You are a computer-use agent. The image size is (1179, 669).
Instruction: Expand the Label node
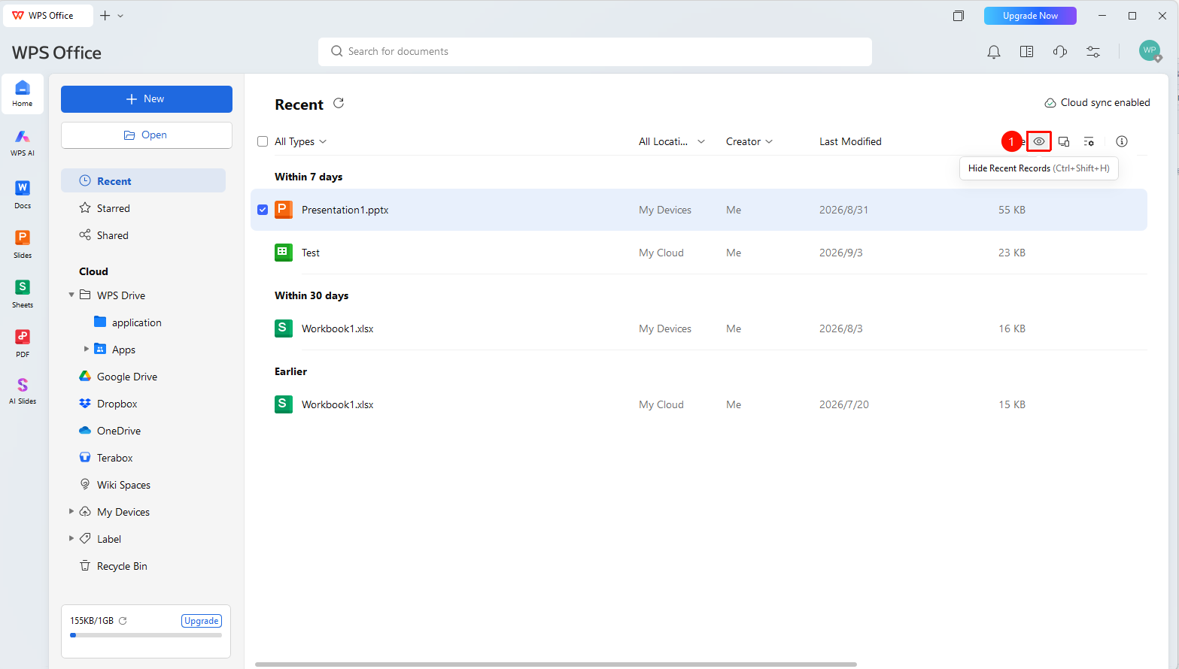pos(71,539)
